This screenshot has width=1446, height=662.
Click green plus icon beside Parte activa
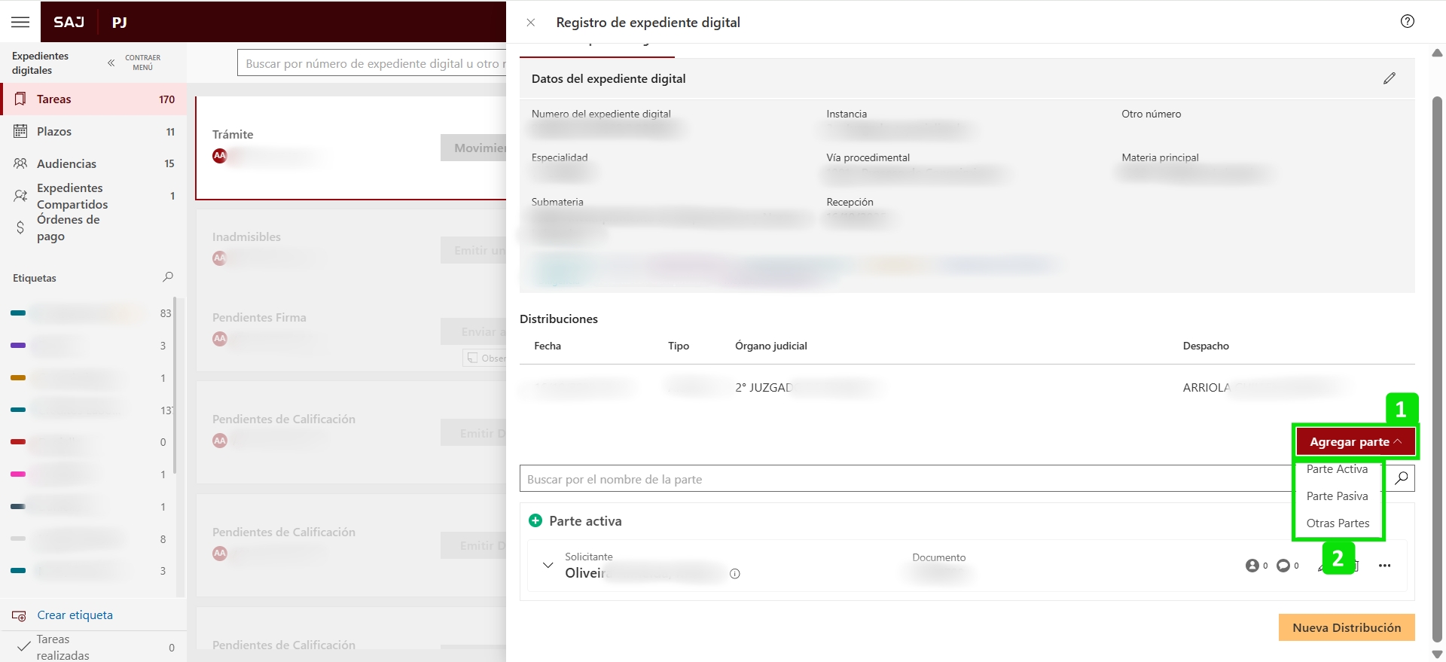click(535, 520)
